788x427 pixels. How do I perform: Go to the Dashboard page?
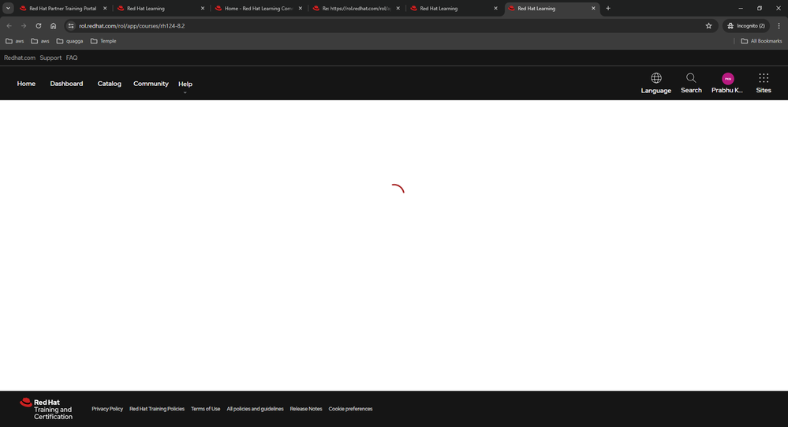pyautogui.click(x=66, y=84)
